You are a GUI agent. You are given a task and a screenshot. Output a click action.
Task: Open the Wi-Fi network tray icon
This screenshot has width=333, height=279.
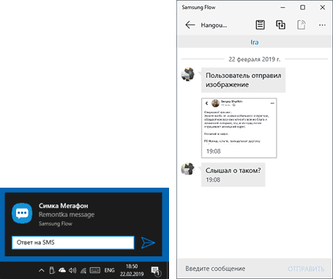[83, 270]
